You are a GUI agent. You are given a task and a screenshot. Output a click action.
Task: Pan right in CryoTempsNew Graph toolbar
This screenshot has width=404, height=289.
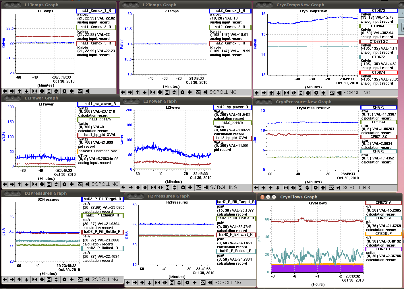coord(264,93)
